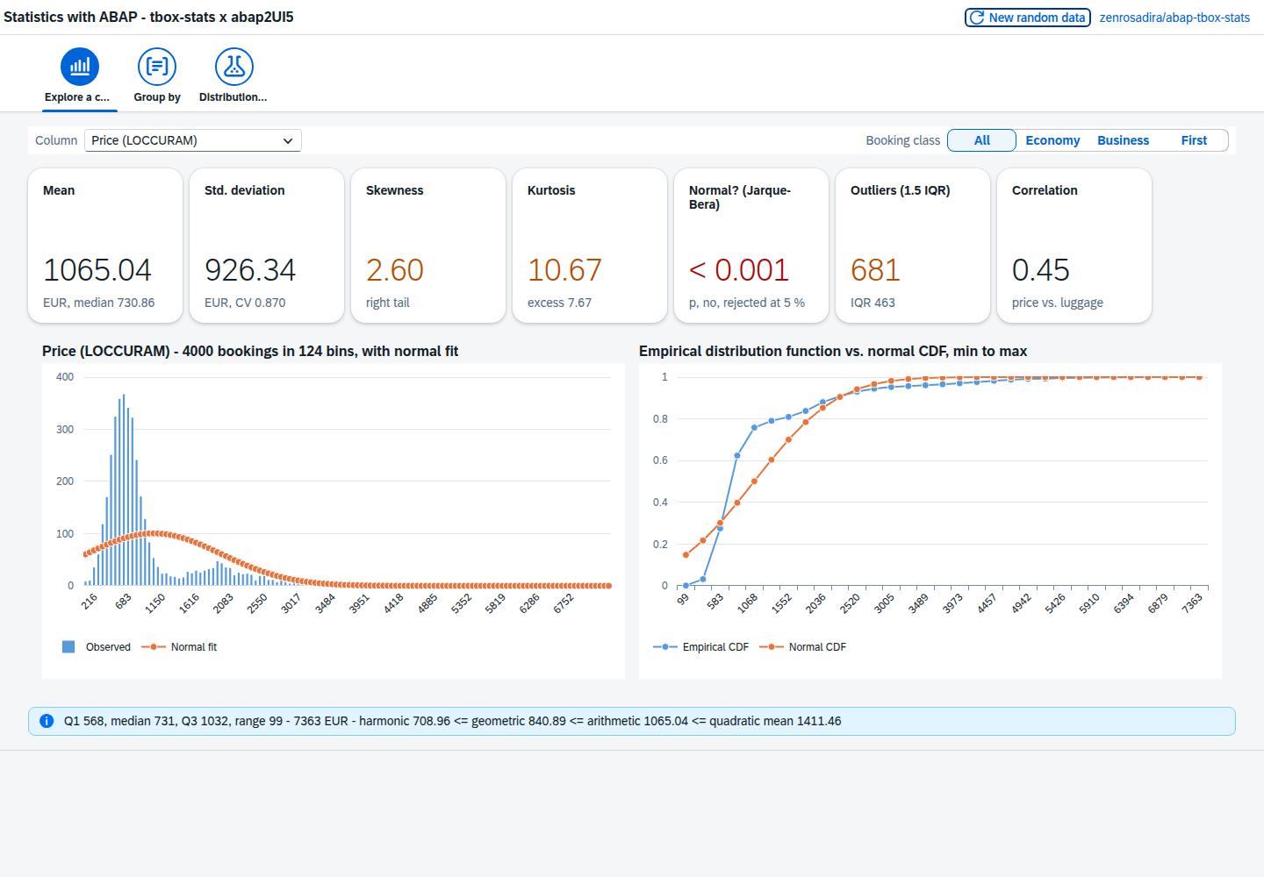Toggle the Empirical CDF legend marker

[665, 647]
